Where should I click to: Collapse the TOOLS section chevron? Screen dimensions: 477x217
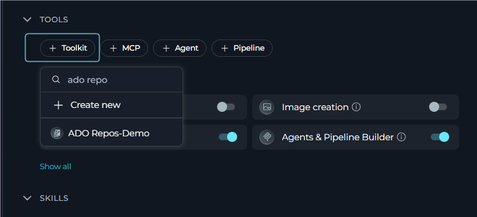point(27,20)
